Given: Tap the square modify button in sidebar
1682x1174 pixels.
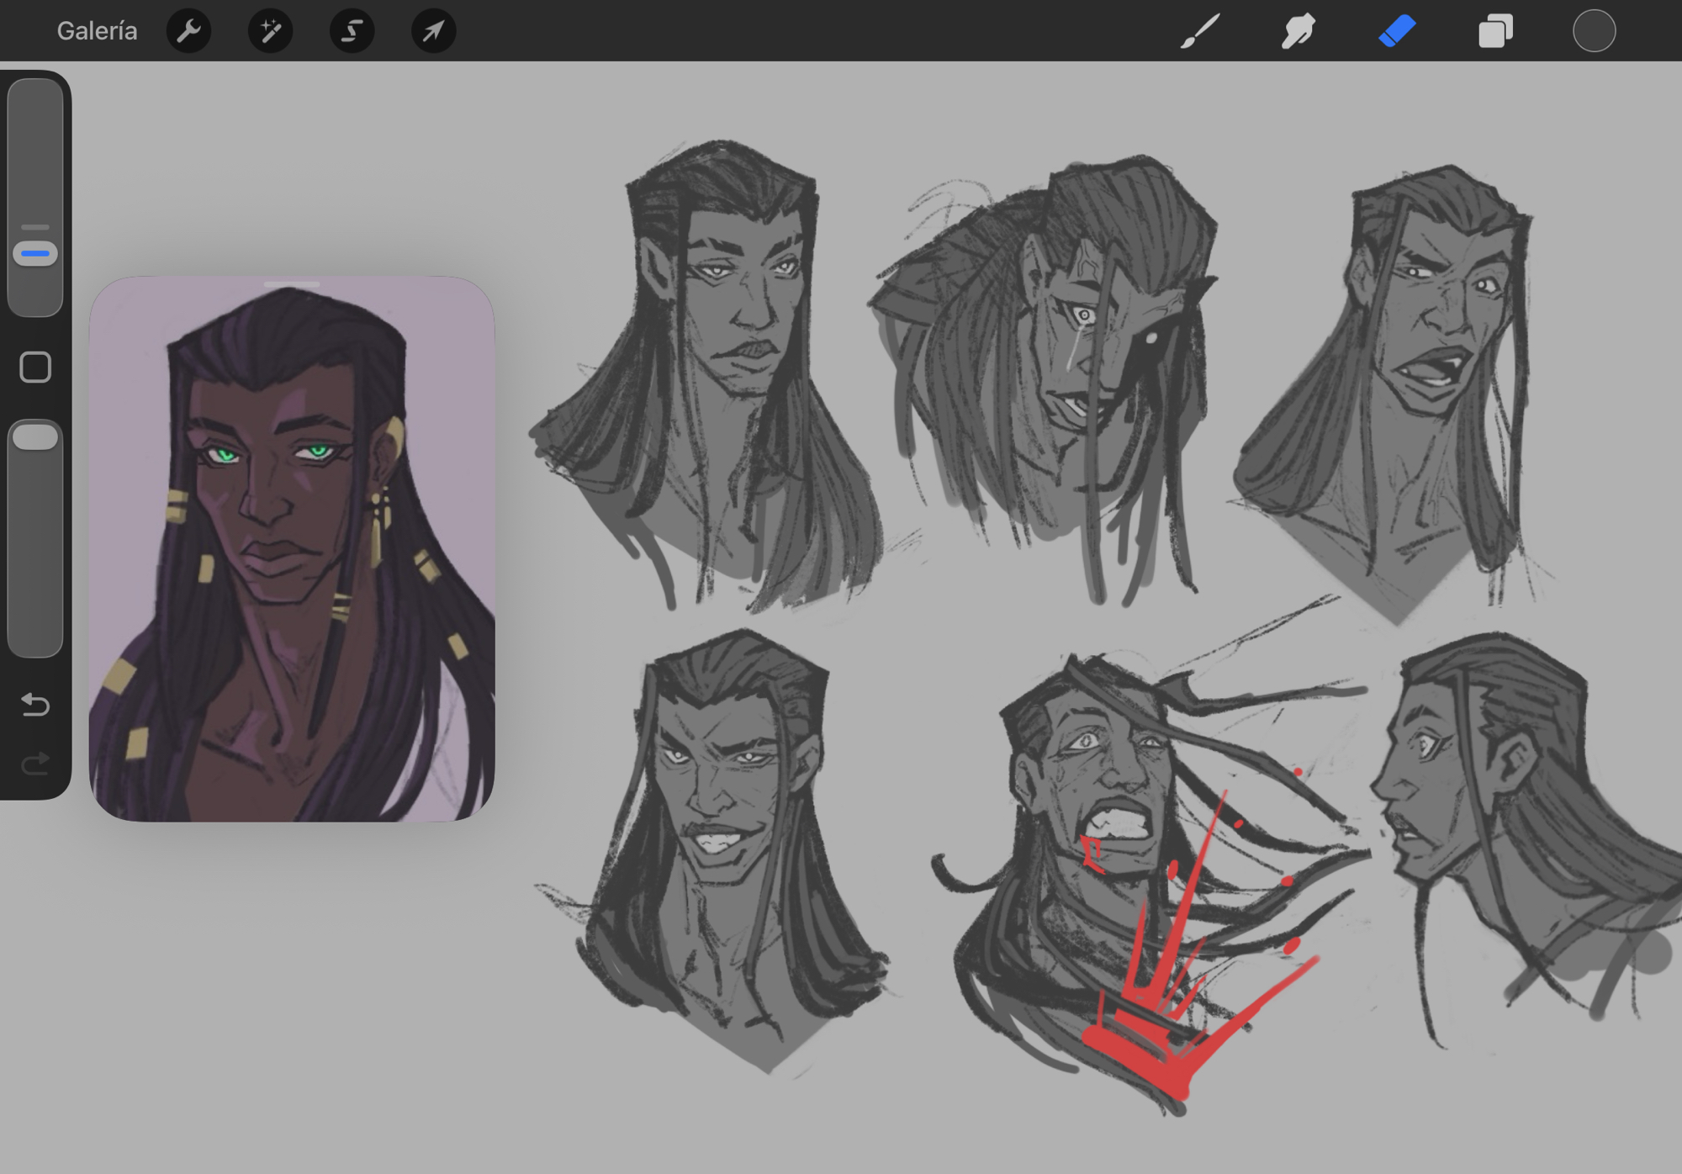Looking at the screenshot, I should pyautogui.click(x=35, y=368).
